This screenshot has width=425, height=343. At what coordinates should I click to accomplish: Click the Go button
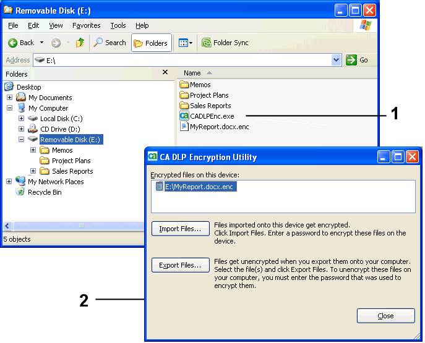click(357, 60)
